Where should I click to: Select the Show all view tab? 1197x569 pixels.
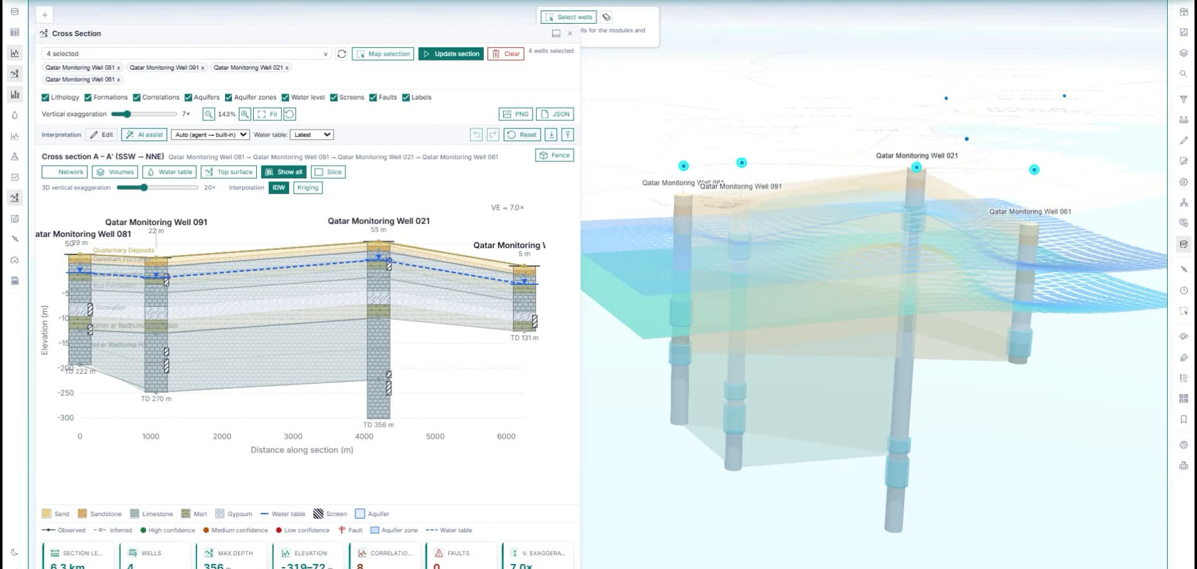coord(284,172)
